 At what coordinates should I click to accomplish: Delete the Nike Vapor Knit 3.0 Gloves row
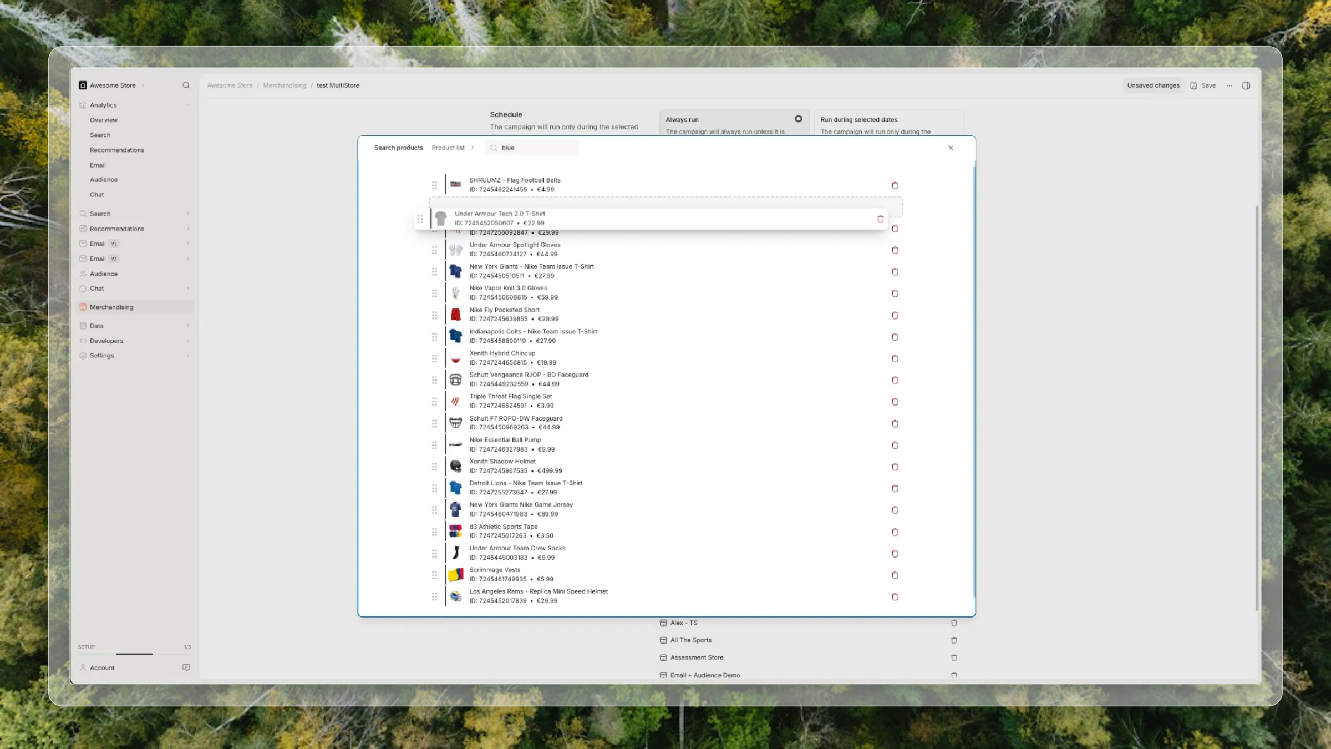tap(895, 293)
